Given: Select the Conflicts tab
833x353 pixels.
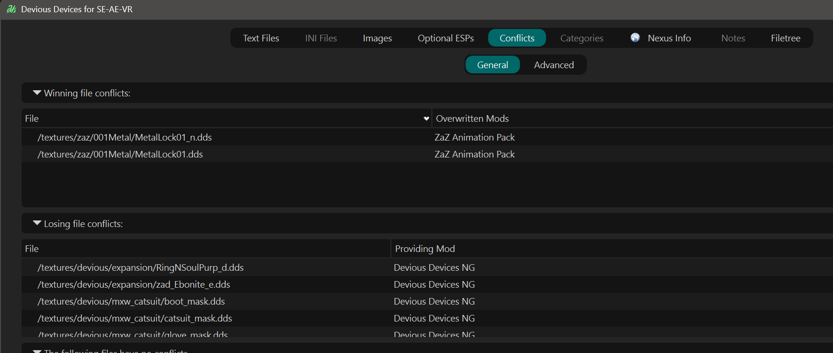Looking at the screenshot, I should [x=517, y=38].
